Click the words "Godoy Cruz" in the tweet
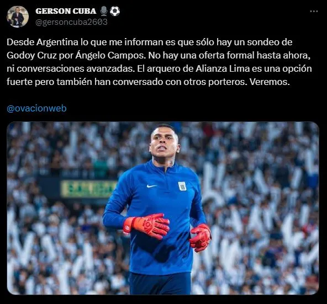 [31, 55]
